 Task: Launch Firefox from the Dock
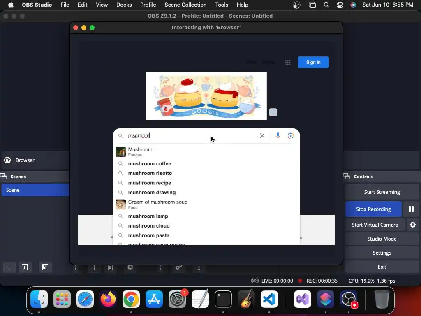coord(108,299)
